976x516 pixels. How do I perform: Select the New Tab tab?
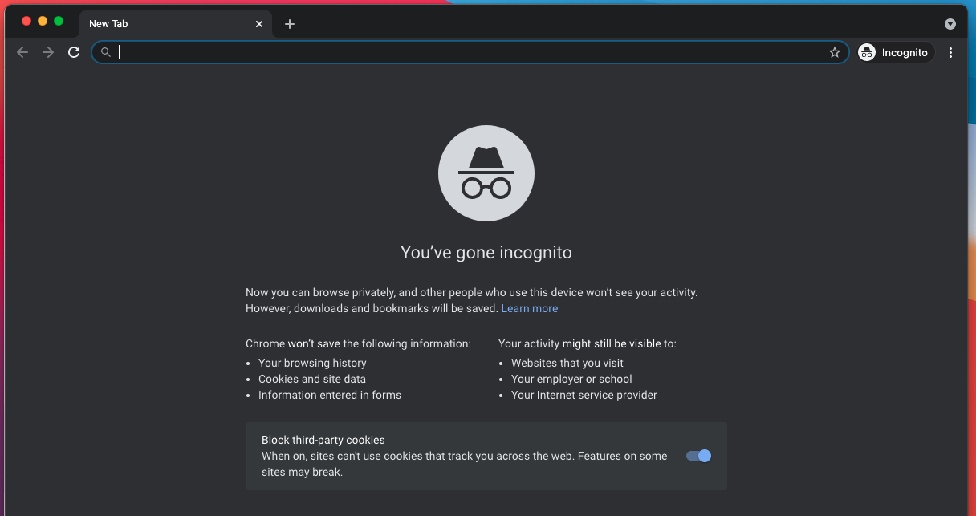click(161, 24)
